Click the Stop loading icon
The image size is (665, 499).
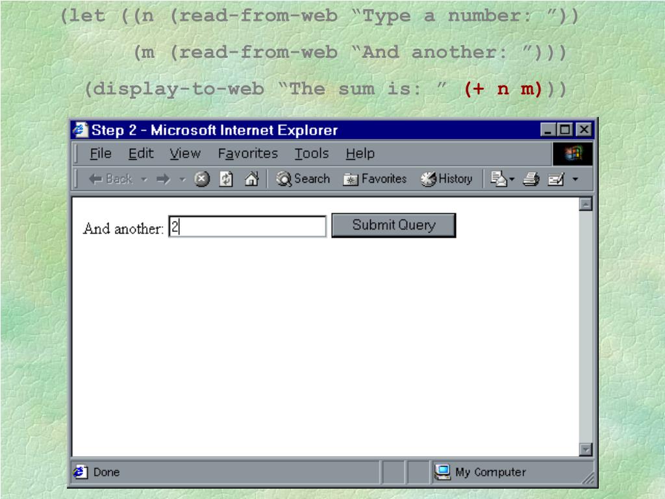click(202, 179)
